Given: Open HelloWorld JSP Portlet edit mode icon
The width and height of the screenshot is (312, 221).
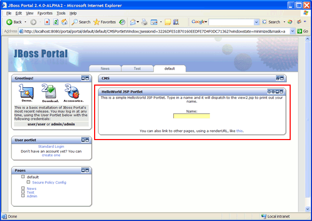Looking at the screenshot, I should coord(273,91).
